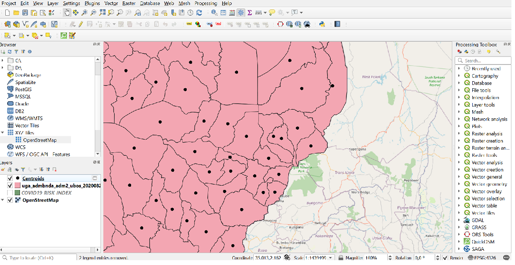Screen dimensions: 515x265
Task: Enable the COVID19 RISK INDEX layer checkbox
Action: tap(10, 193)
